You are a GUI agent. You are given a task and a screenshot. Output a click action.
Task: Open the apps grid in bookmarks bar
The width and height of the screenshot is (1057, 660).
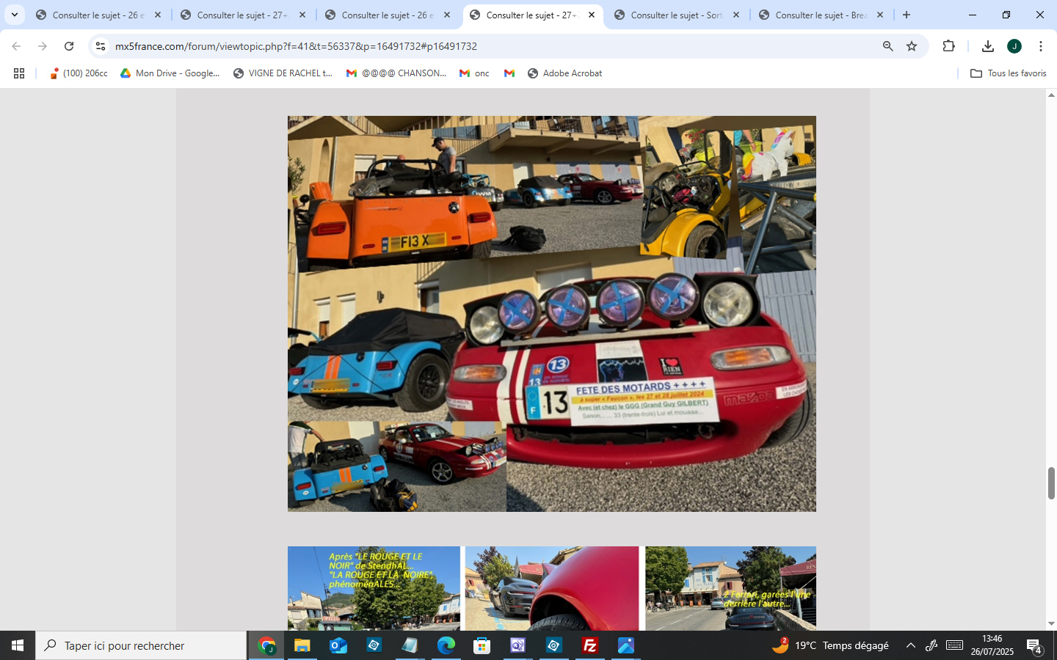point(19,73)
